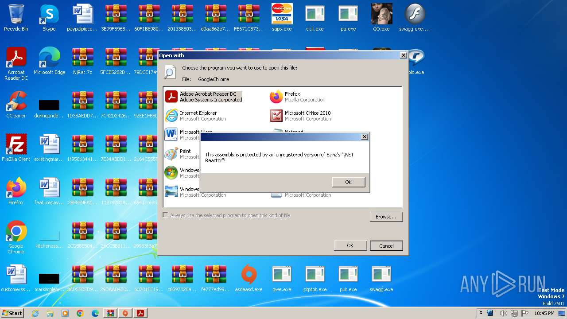Select the swagg.exe file in bottom row

coord(381,278)
